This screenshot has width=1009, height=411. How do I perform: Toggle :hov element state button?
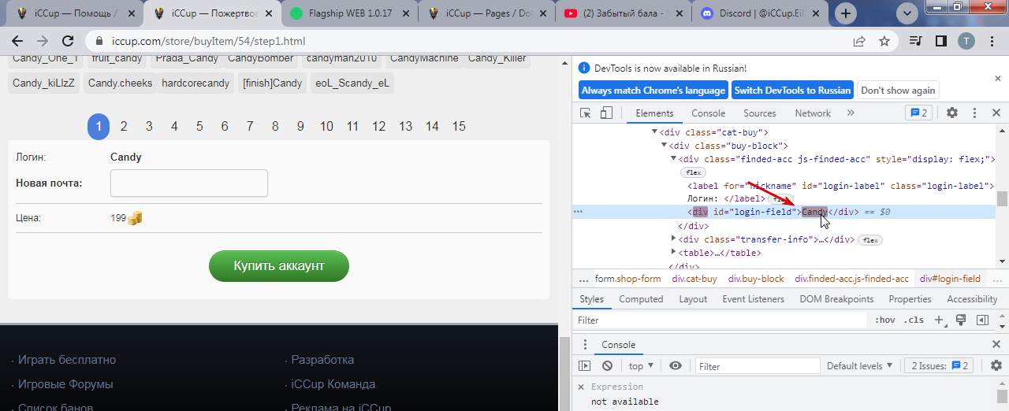tap(885, 320)
